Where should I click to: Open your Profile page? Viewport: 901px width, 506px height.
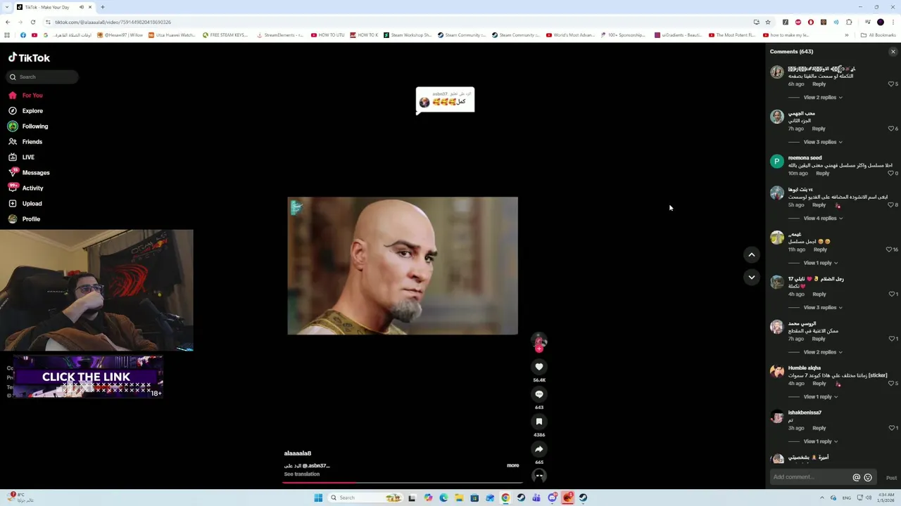pos(31,219)
